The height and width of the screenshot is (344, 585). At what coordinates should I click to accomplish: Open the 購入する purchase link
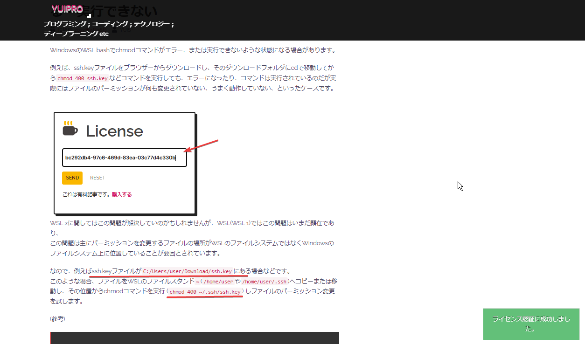[122, 194]
